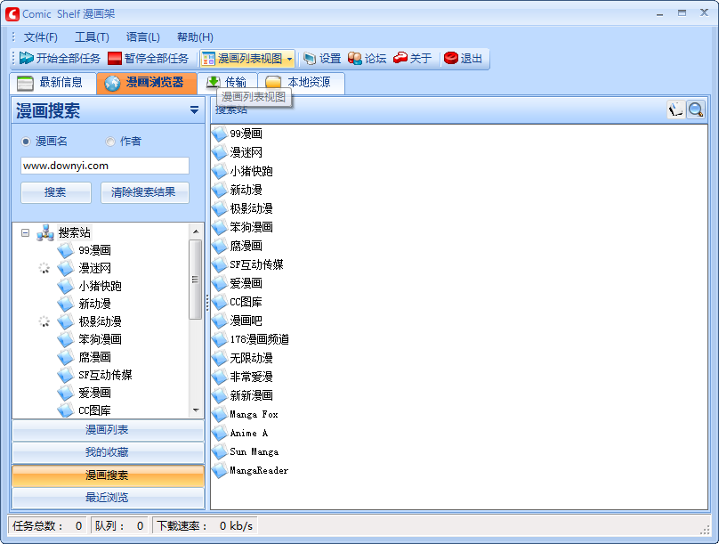Viewport: 719px width, 544px height.
Task: Collapse the 搜索站 tree node
Action: [25, 233]
